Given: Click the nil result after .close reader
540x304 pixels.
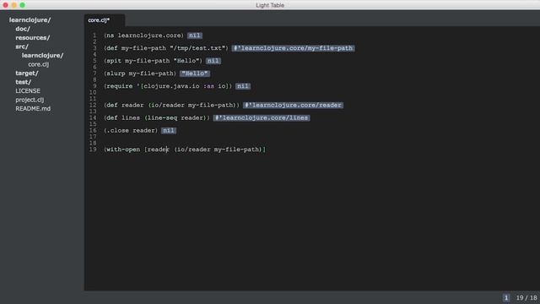Looking at the screenshot, I should (169, 131).
